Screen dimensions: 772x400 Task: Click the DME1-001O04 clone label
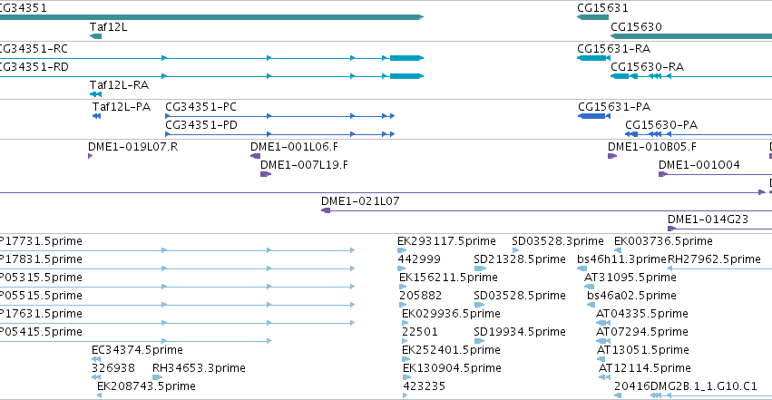[x=699, y=165]
